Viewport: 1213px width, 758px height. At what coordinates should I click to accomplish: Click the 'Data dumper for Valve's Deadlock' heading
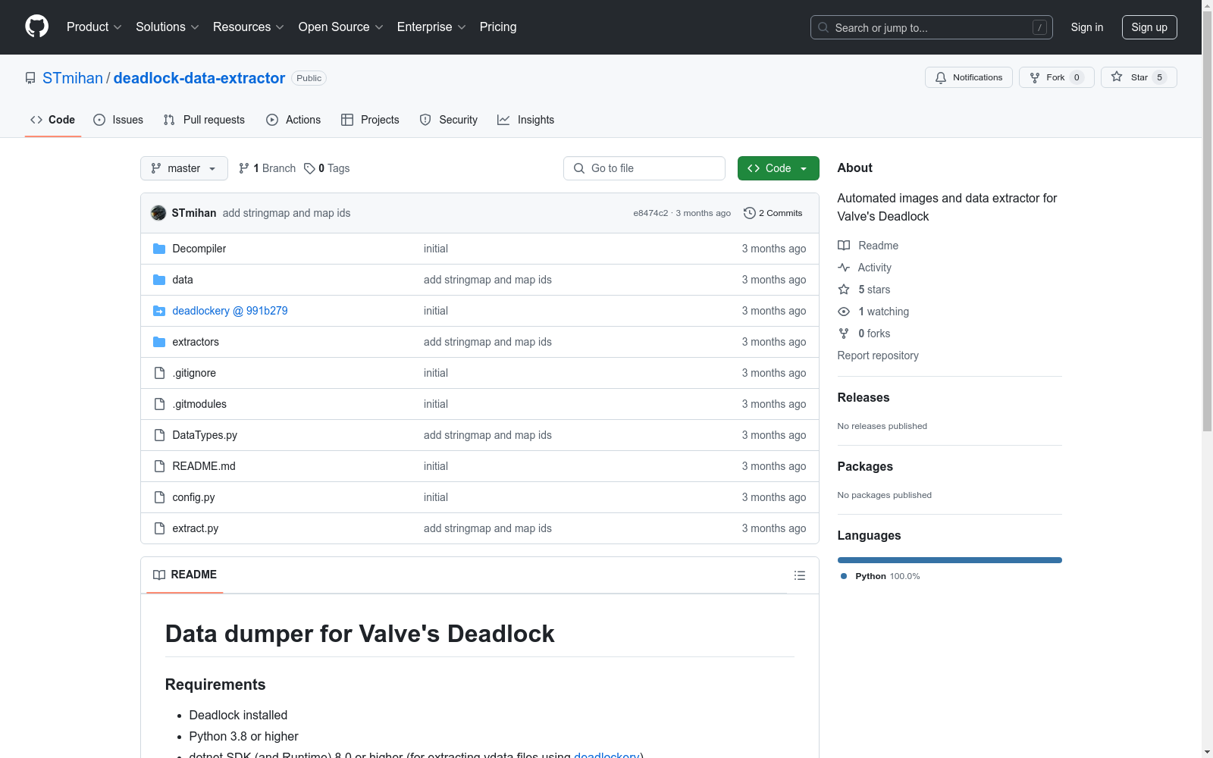tap(360, 634)
